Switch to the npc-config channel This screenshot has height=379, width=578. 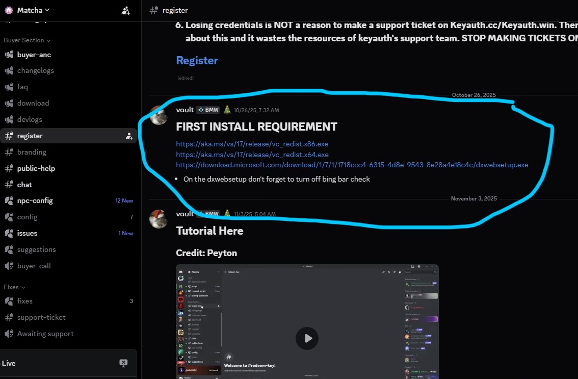coord(35,200)
